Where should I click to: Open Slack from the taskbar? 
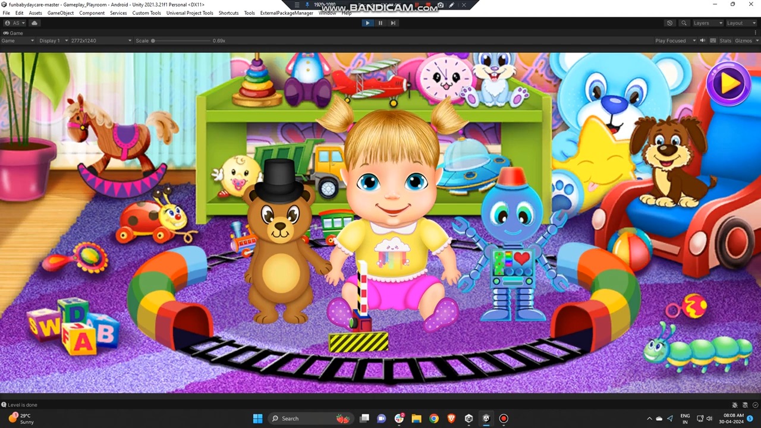pos(399,418)
